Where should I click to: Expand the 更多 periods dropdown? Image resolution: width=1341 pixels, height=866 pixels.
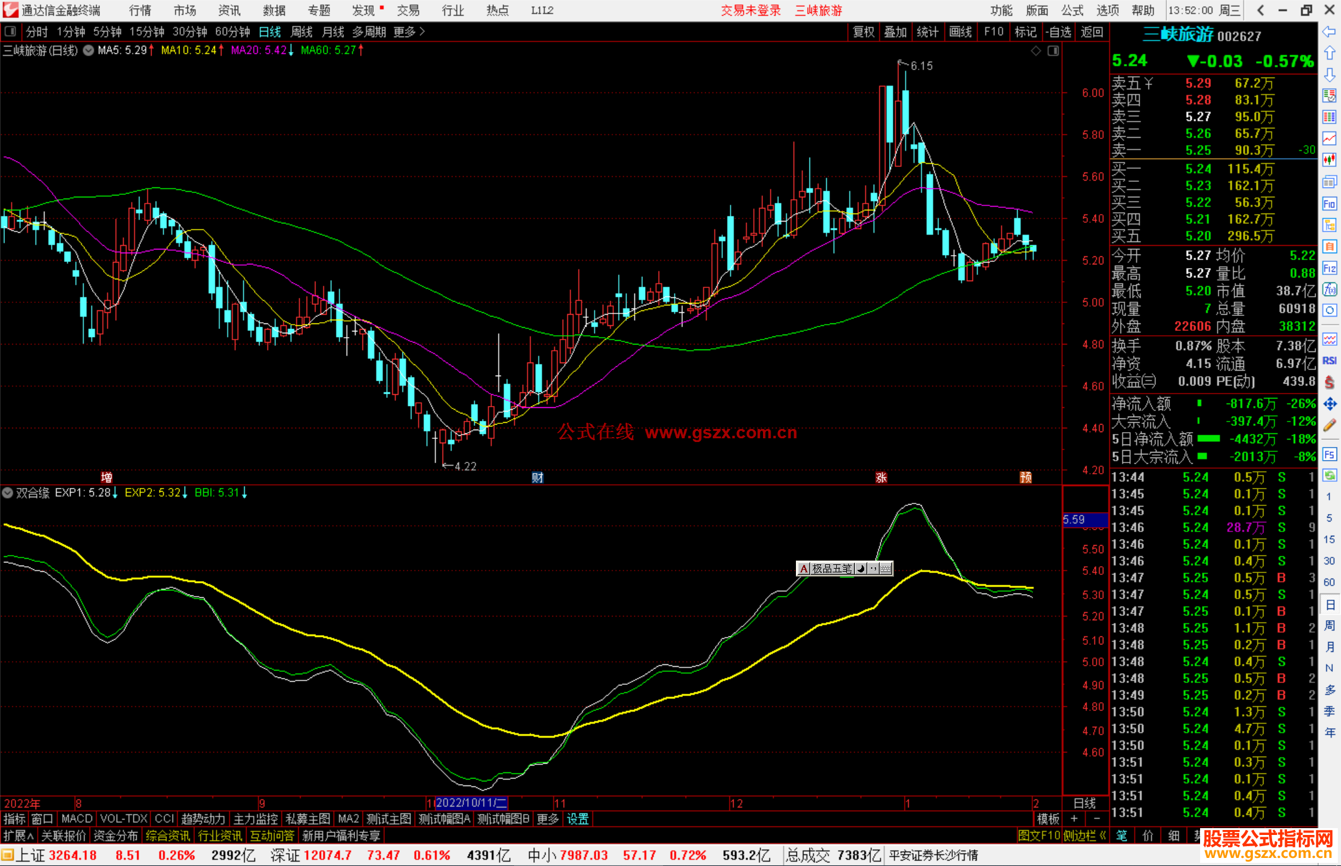click(x=409, y=32)
